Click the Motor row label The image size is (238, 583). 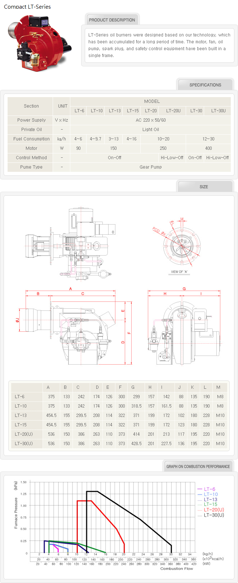(x=31, y=148)
